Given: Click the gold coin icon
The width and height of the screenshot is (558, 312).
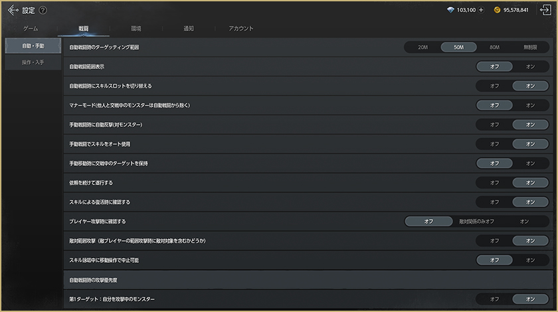Looking at the screenshot, I should pyautogui.click(x=498, y=10).
